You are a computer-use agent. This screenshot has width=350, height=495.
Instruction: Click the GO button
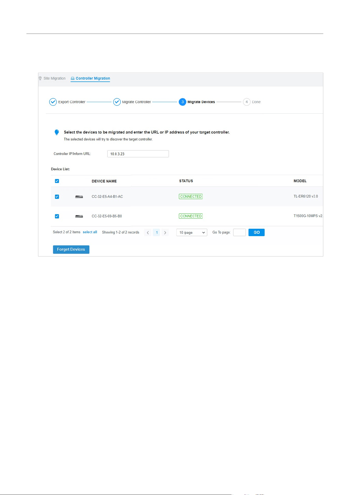coord(256,232)
